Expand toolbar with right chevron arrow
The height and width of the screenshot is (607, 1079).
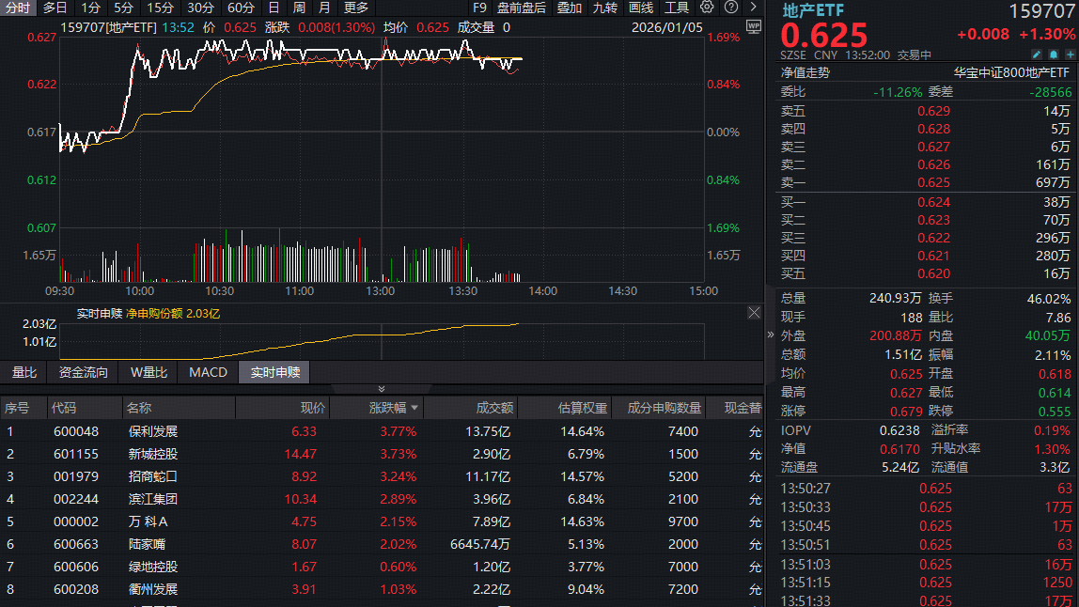pos(753,8)
